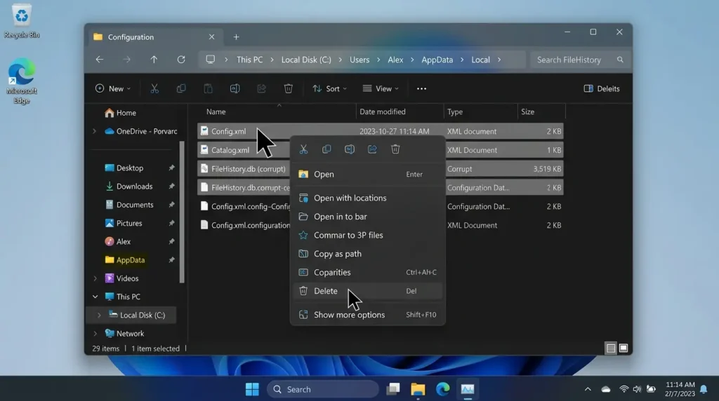The width and height of the screenshot is (719, 401).
Task: Go back with the left arrow button
Action: click(x=100, y=60)
